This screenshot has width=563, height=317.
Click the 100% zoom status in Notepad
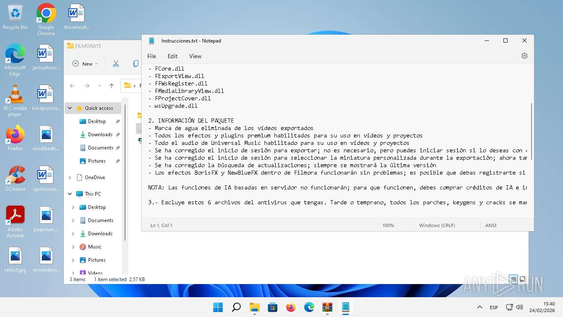(x=388, y=225)
